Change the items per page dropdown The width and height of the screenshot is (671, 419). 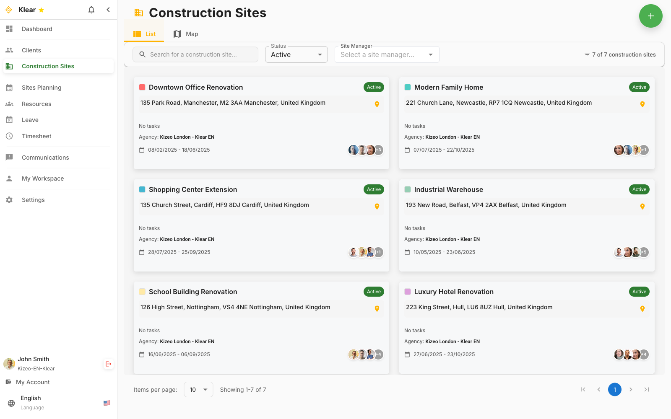(198, 389)
